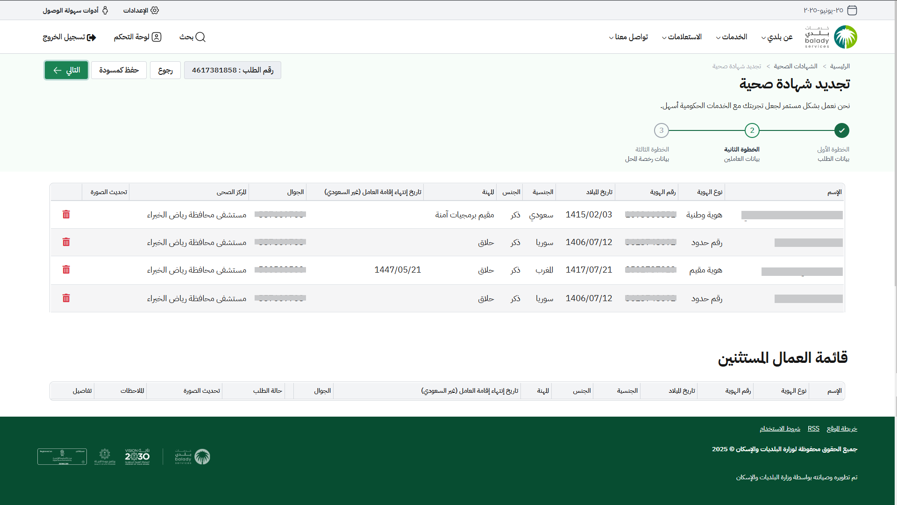Click the رجوع back button
The width and height of the screenshot is (897, 505).
pyautogui.click(x=165, y=70)
